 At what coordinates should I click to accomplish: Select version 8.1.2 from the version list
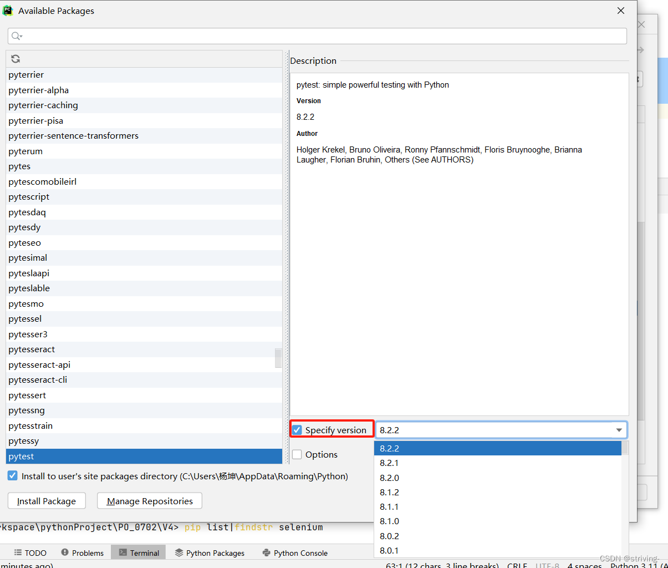[388, 492]
